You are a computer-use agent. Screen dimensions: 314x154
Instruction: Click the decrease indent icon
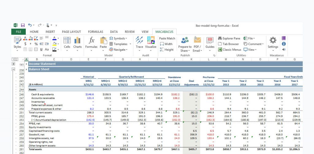pyautogui.click(x=41, y=44)
